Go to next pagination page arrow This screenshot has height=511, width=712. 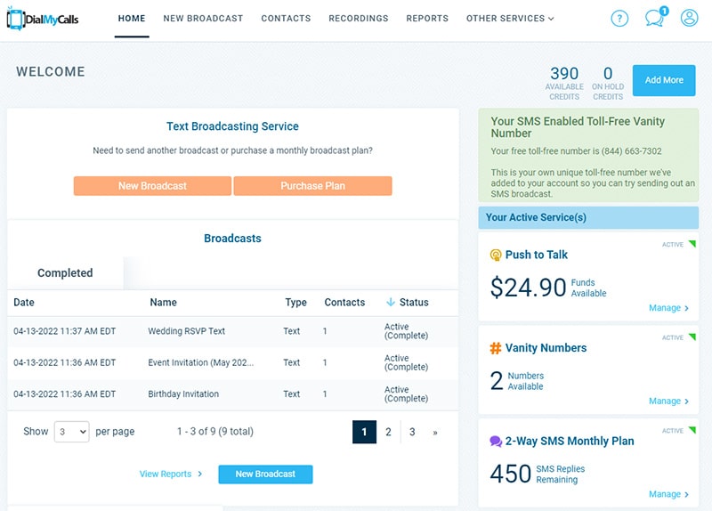pos(435,432)
